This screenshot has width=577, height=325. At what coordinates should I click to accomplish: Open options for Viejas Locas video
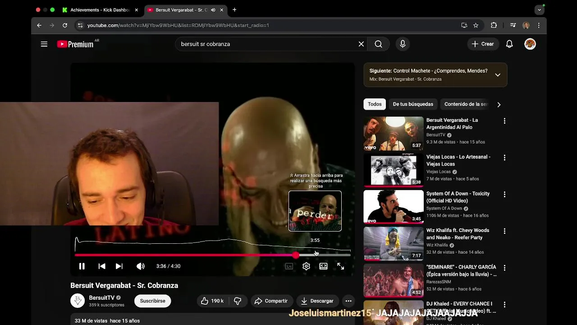[504, 158]
